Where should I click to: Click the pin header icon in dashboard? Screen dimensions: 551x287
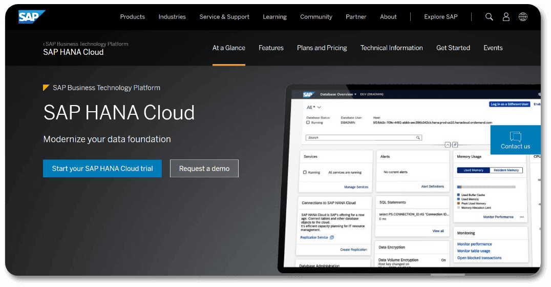pos(455,145)
